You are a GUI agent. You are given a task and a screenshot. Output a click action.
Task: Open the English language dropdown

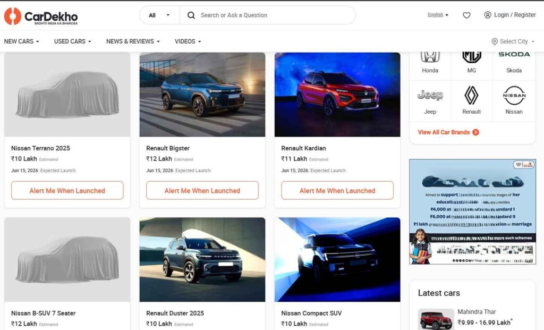438,15
